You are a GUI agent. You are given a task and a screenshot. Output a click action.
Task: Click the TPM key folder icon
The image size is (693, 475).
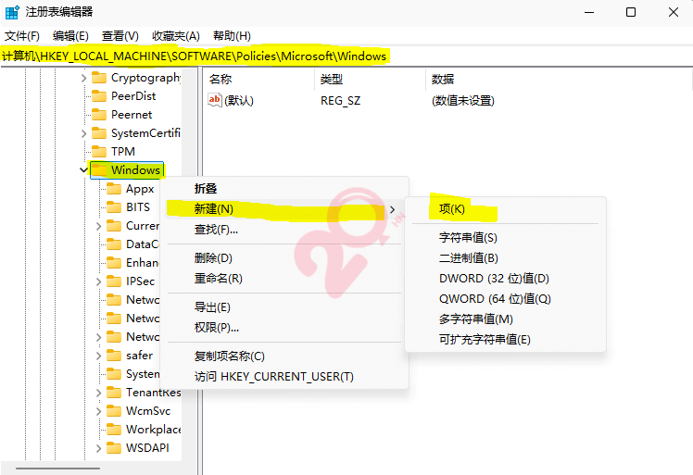tap(98, 152)
